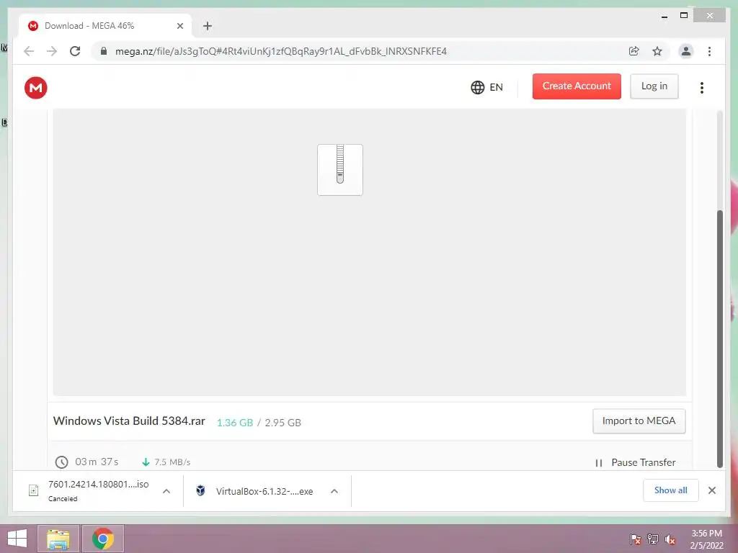Open the Chrome profile avatar
738x553 pixels.
tap(686, 51)
